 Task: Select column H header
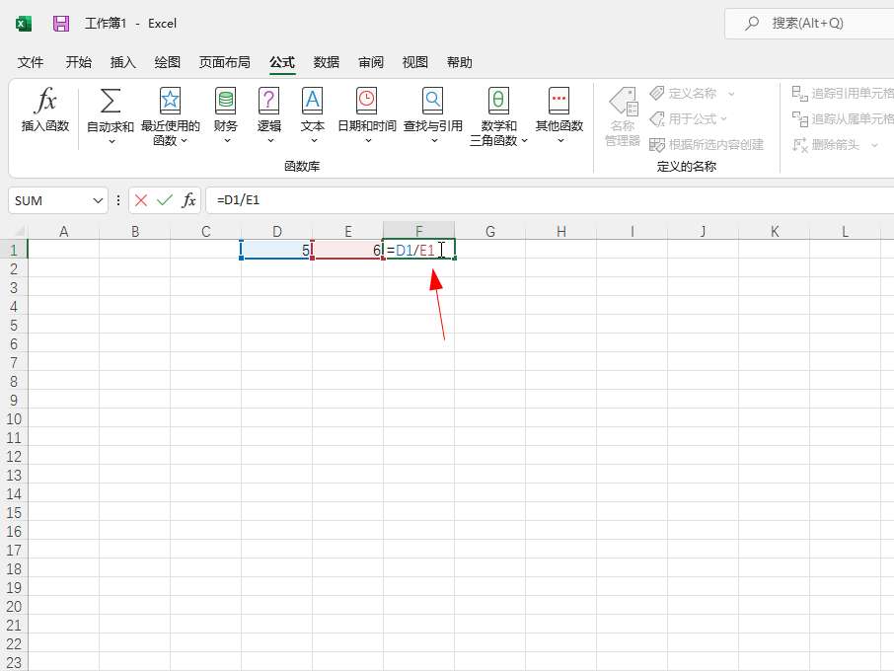tap(561, 231)
